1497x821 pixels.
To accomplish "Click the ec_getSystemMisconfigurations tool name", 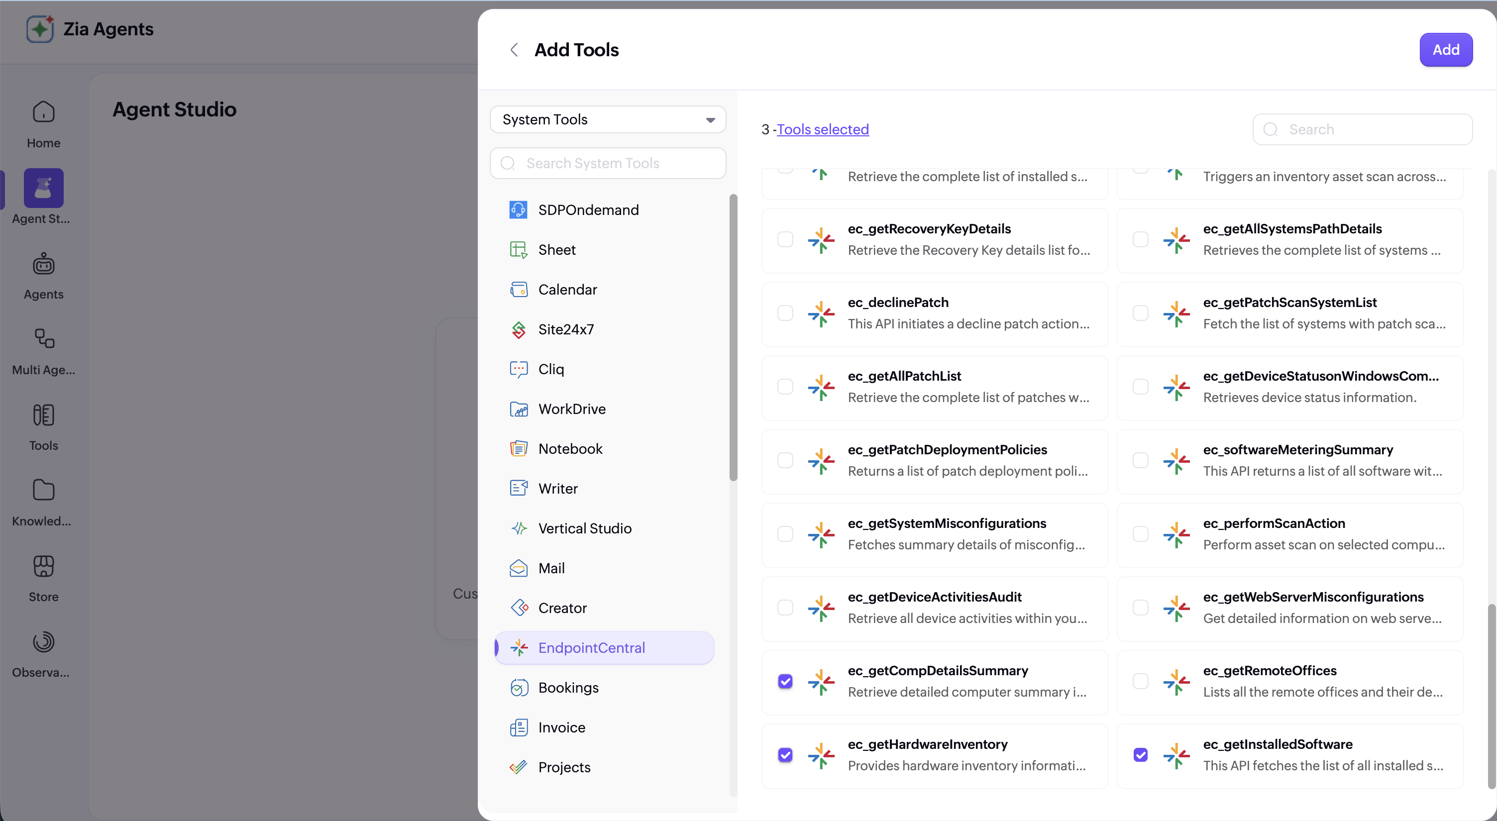I will [947, 523].
